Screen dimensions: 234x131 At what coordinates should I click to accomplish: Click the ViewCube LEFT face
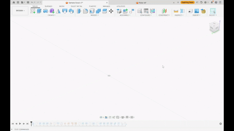pos(217,28)
